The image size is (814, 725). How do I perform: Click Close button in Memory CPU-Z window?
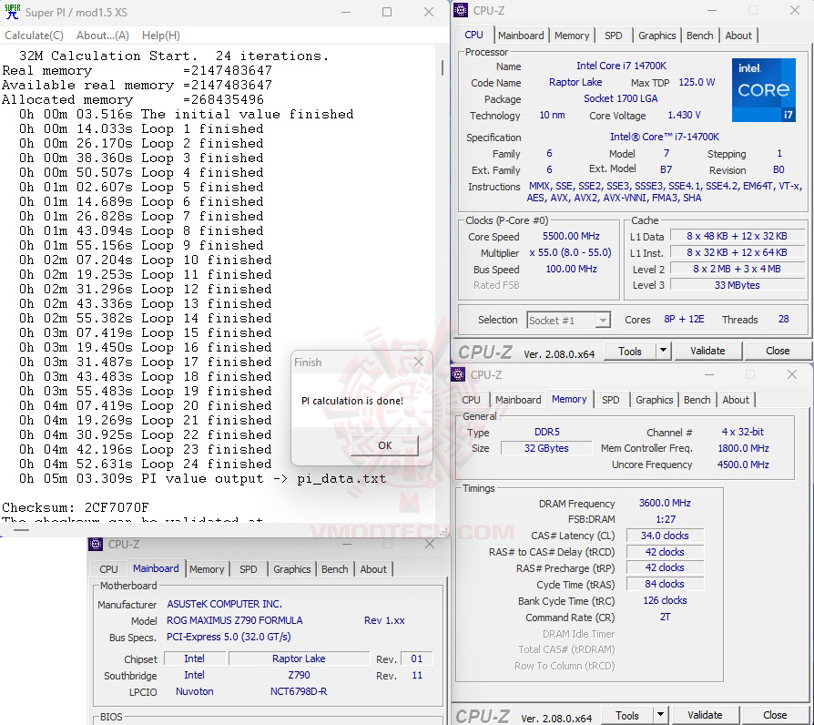(x=775, y=716)
